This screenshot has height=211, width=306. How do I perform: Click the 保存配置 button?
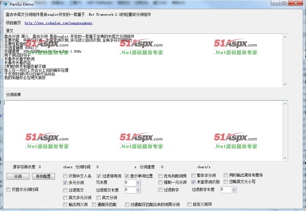tap(43, 176)
